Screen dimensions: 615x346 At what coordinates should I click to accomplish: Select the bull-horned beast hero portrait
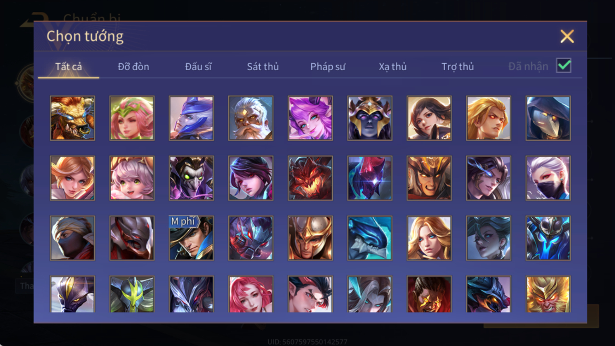coord(73,118)
